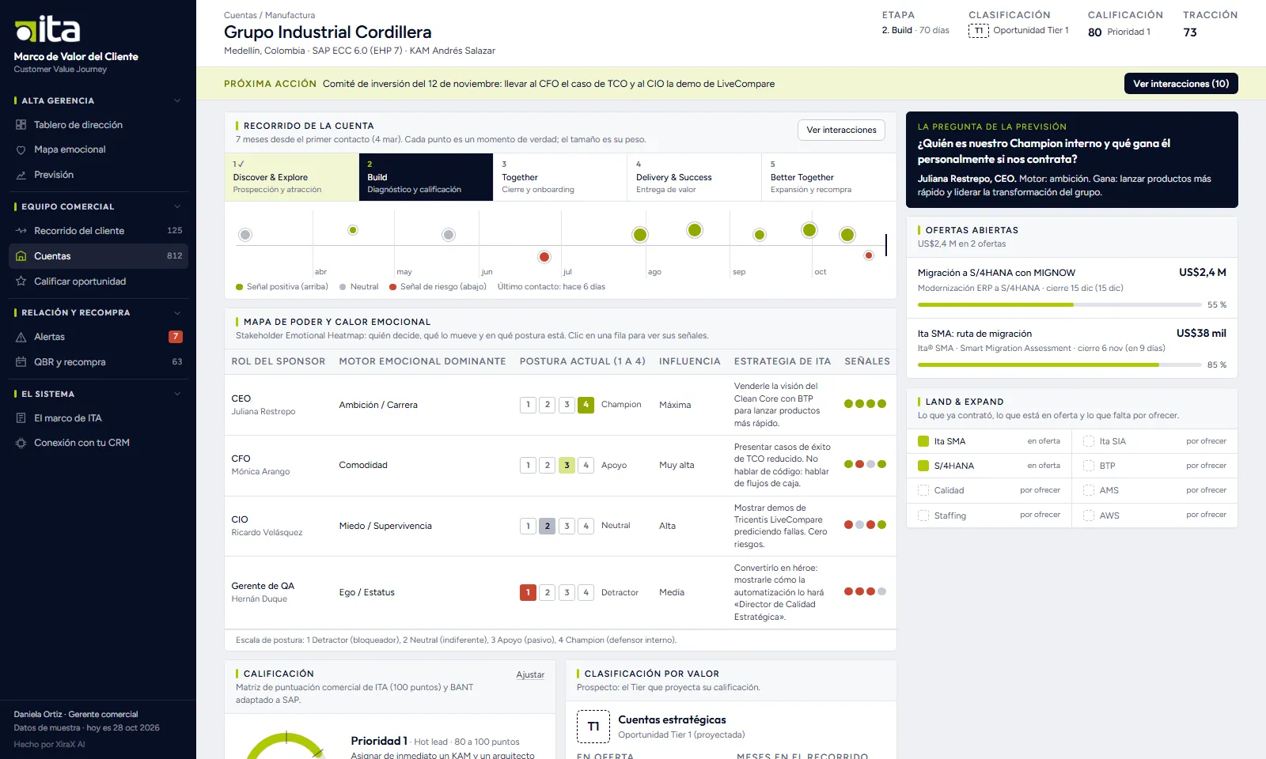Click the 55 % S/4HANA progress bar

1059,304
